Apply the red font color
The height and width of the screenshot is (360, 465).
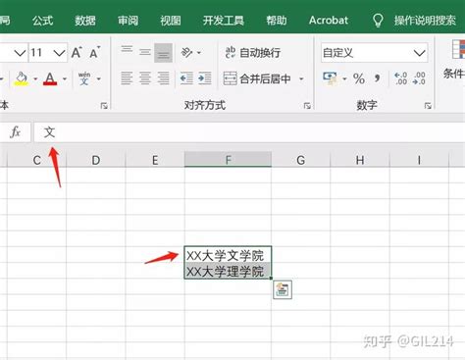(x=50, y=78)
